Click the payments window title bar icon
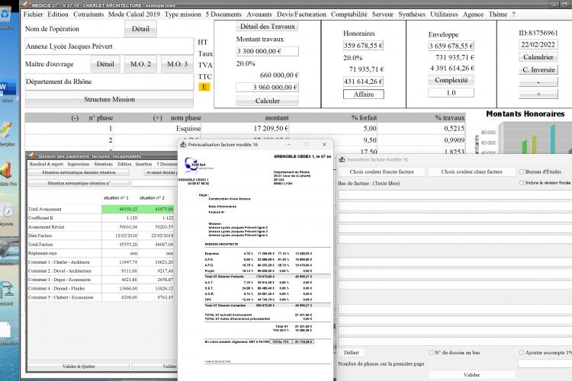The image size is (572, 381). 32,155
